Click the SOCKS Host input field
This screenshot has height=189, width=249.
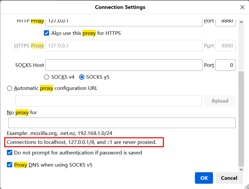[124, 65]
